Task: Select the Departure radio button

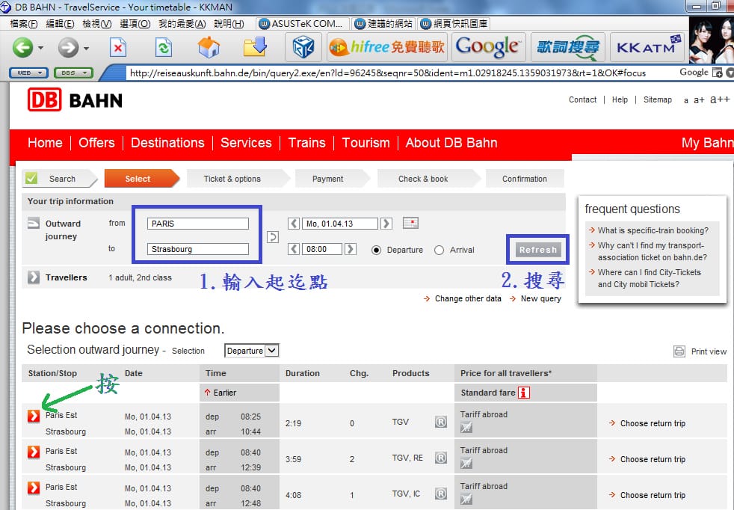Action: (376, 250)
